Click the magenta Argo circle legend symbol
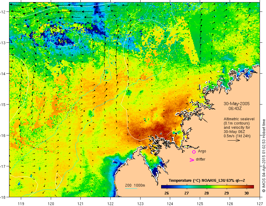 point(194,152)
